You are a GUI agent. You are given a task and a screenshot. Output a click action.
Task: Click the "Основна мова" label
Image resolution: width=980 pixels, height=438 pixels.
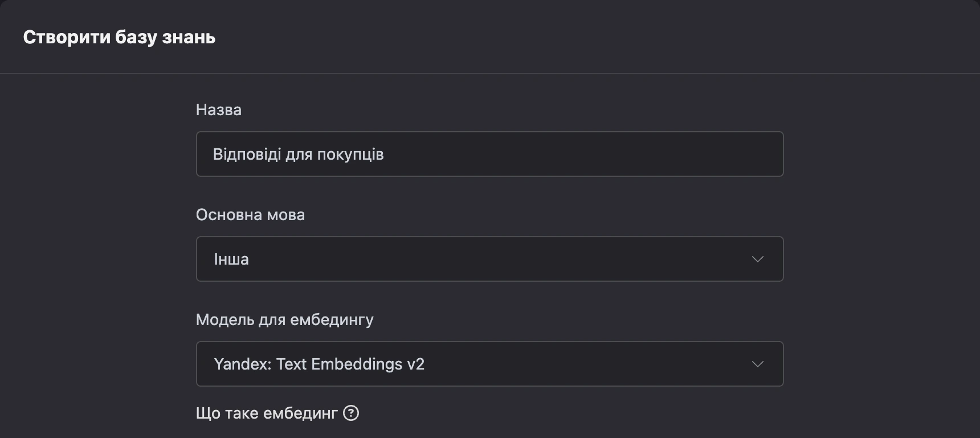pos(250,214)
